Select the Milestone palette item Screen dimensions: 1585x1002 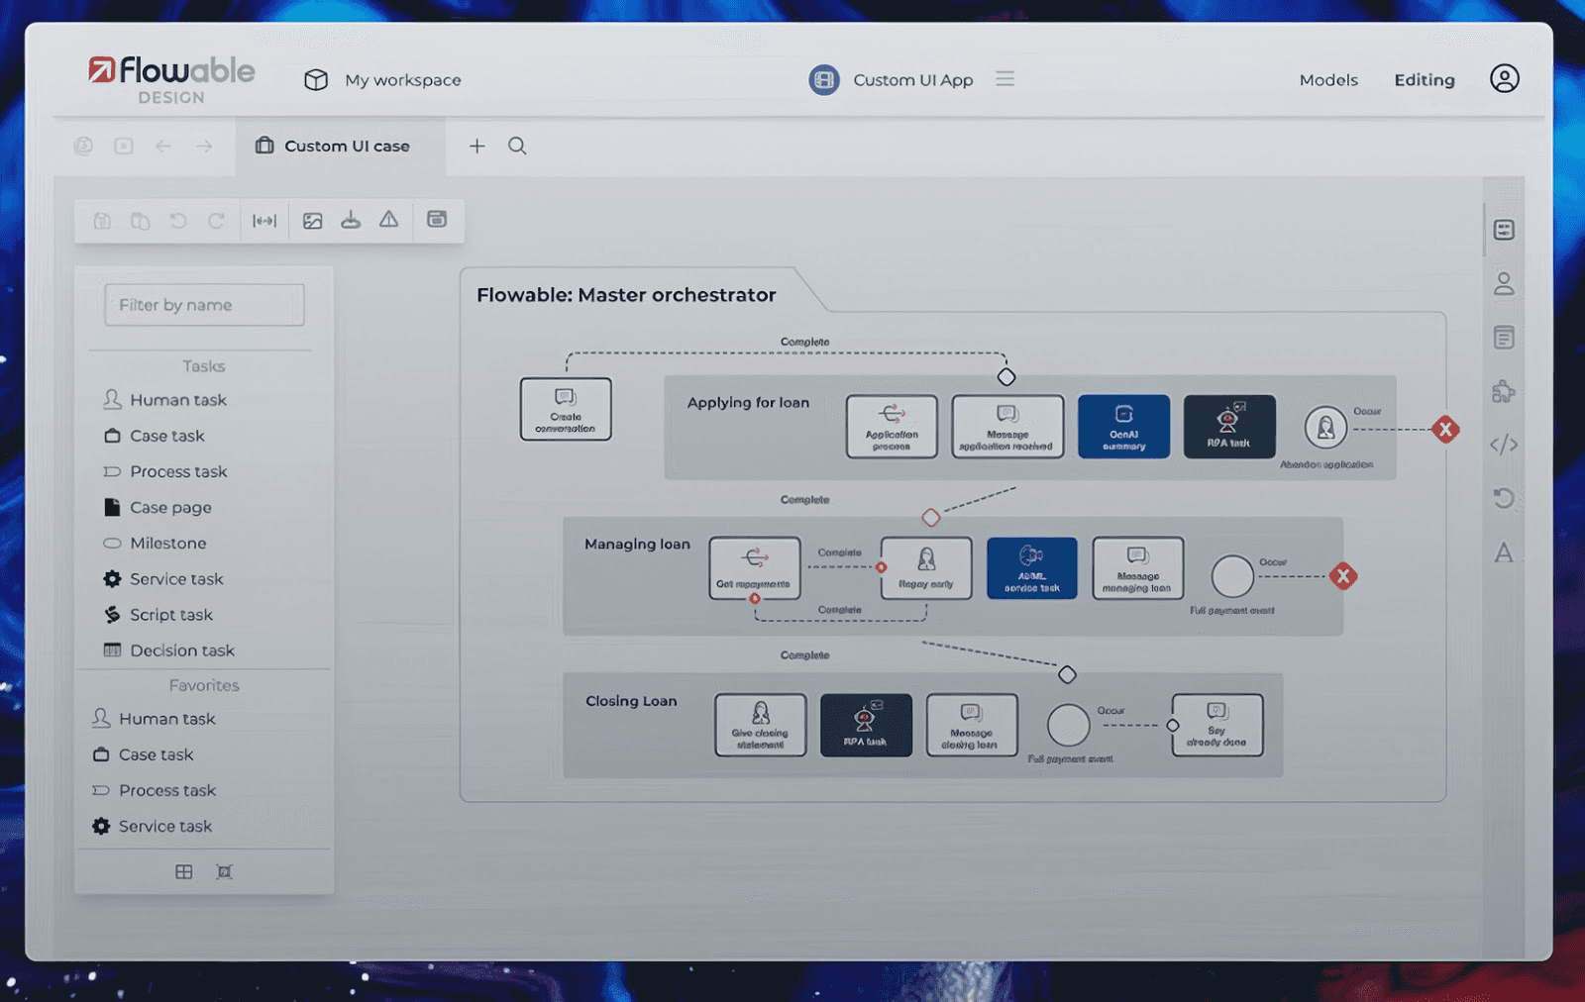point(156,543)
